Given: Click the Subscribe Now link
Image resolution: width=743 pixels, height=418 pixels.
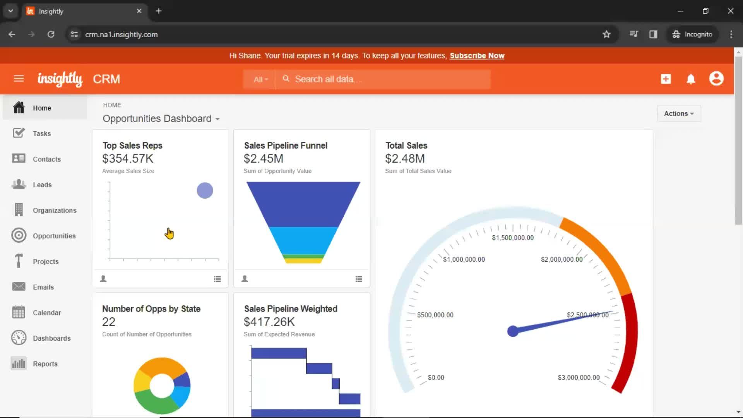Looking at the screenshot, I should (x=477, y=55).
